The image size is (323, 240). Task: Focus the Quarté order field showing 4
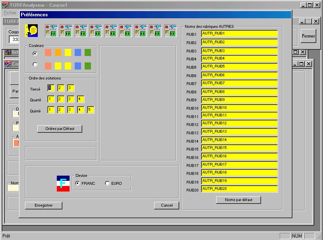coord(81,99)
